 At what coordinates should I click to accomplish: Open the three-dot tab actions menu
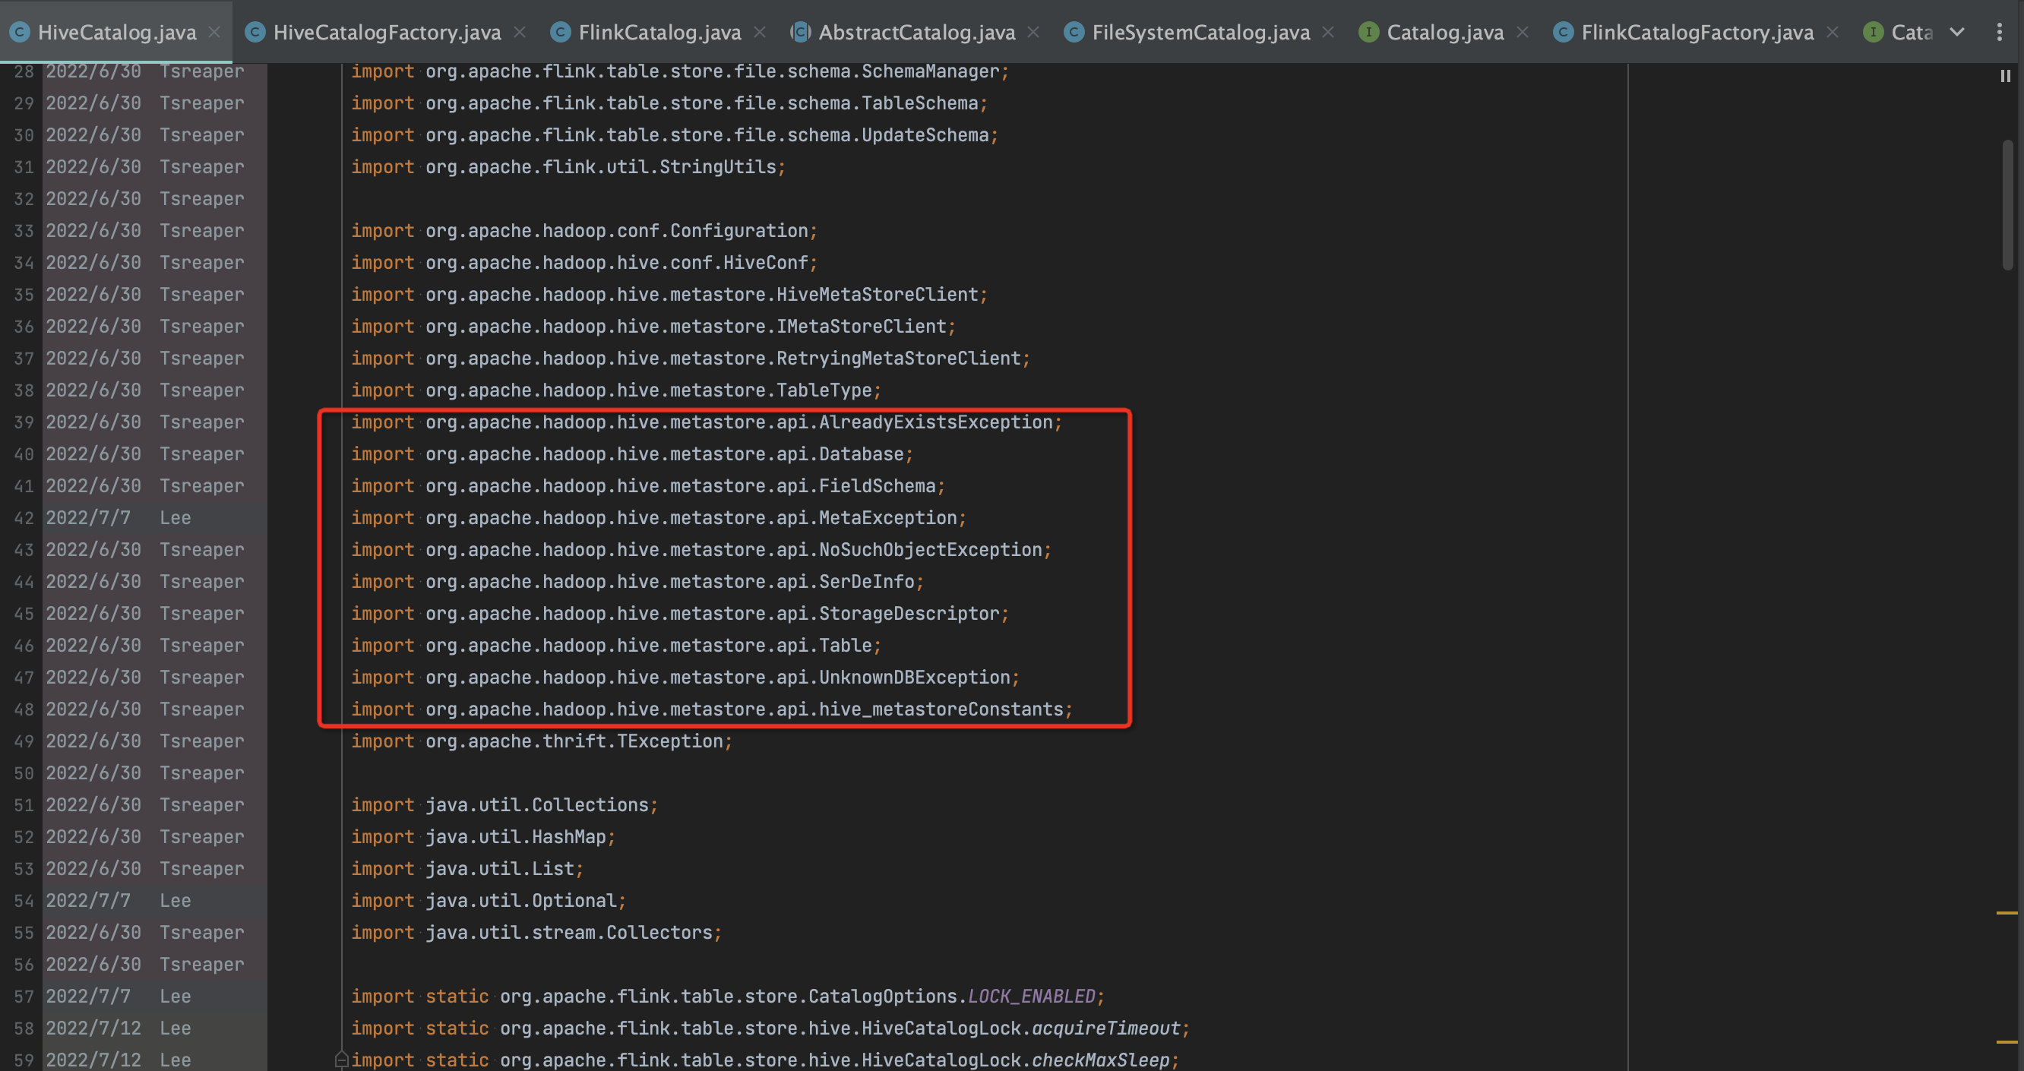click(2000, 32)
